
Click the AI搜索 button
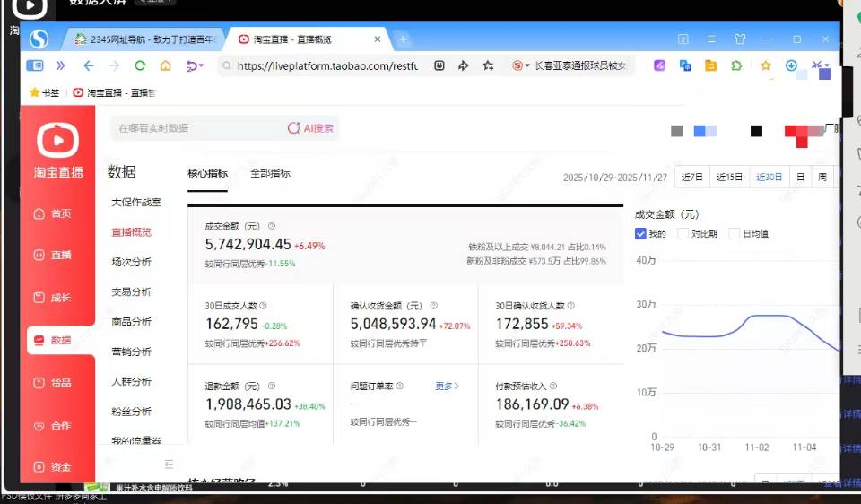pos(310,128)
